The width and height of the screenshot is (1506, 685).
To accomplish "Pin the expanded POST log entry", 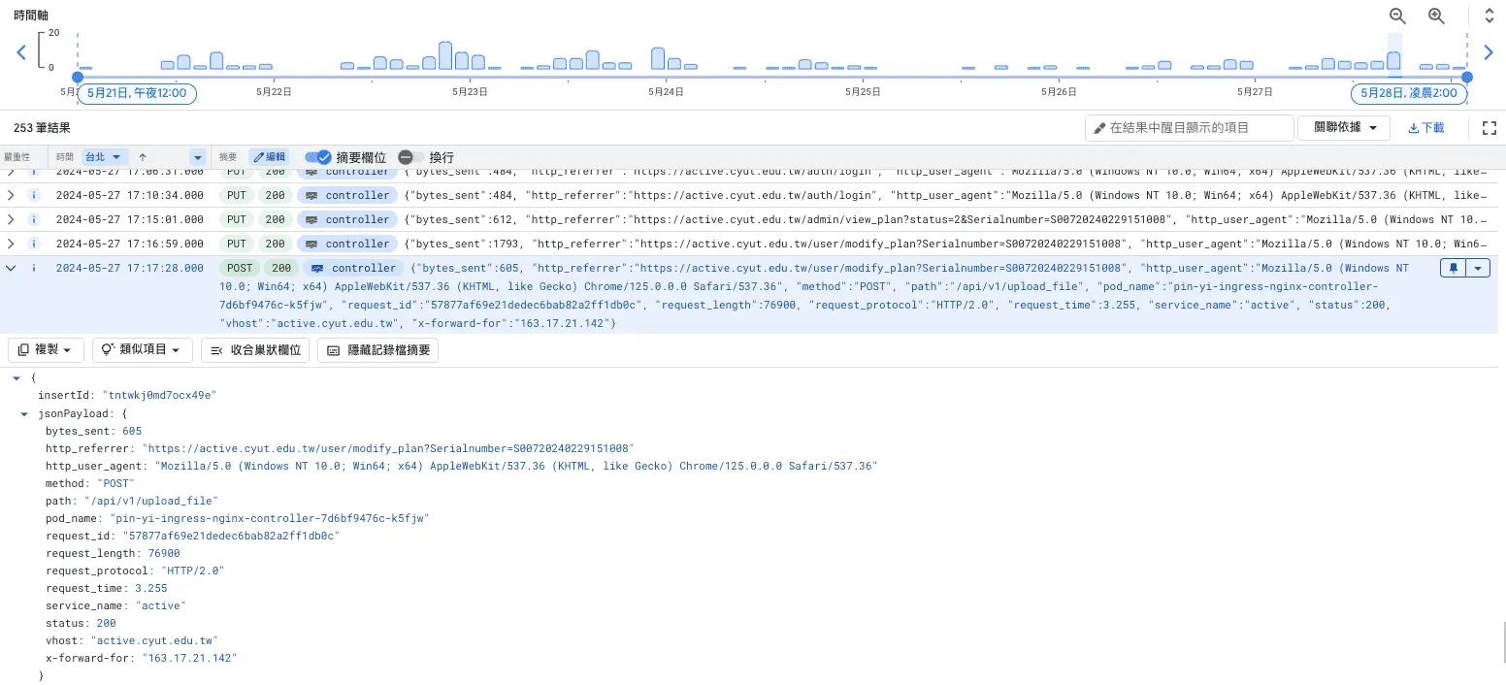I will [1452, 269].
